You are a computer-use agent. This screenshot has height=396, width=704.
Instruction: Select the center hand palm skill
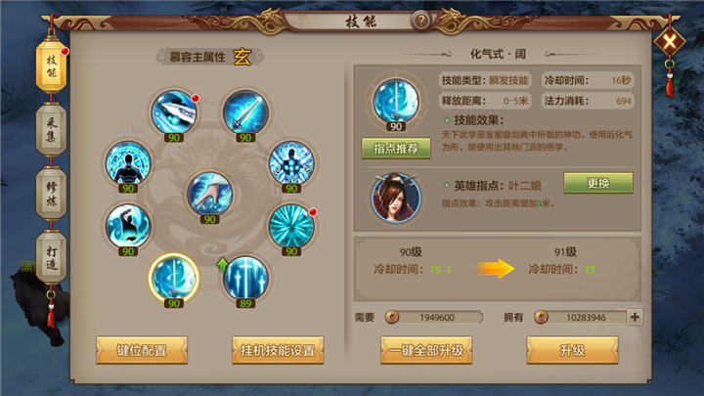(209, 194)
